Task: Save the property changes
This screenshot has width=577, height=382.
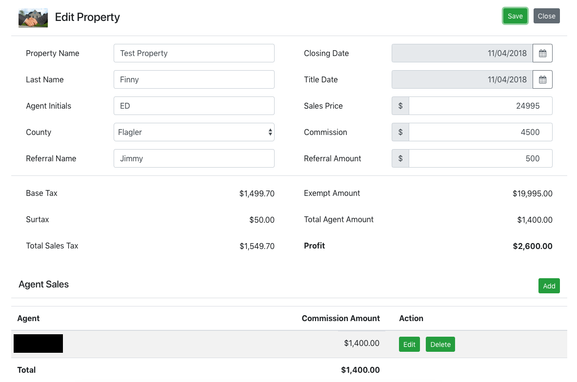Action: 515,16
